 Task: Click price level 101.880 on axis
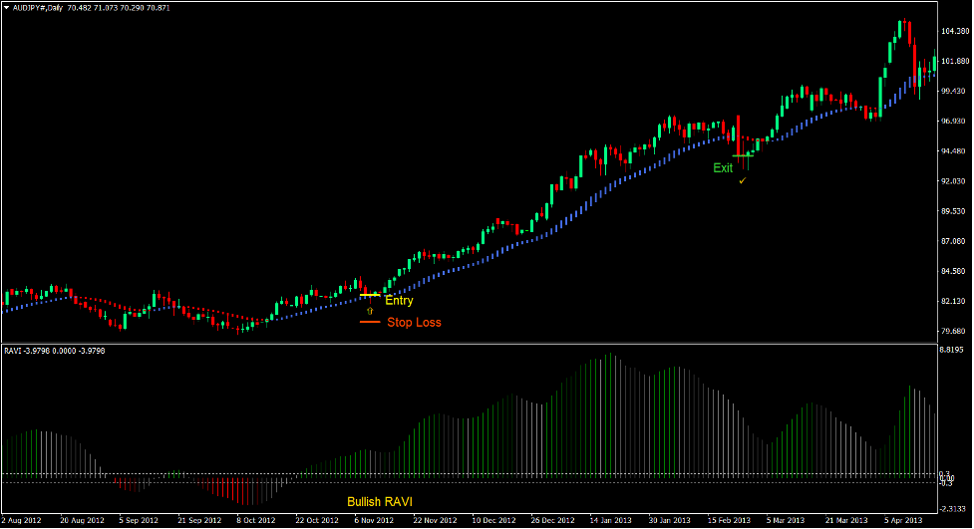click(x=955, y=61)
